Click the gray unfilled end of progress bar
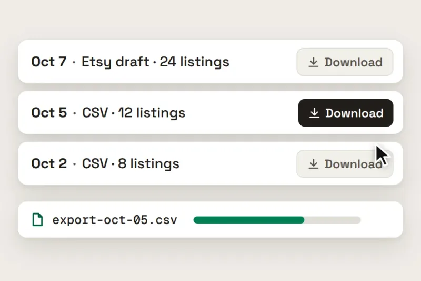This screenshot has height=281, width=421. [333, 220]
